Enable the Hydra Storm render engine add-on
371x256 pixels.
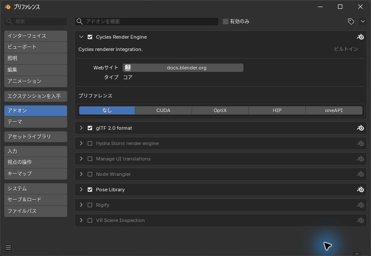click(90, 143)
